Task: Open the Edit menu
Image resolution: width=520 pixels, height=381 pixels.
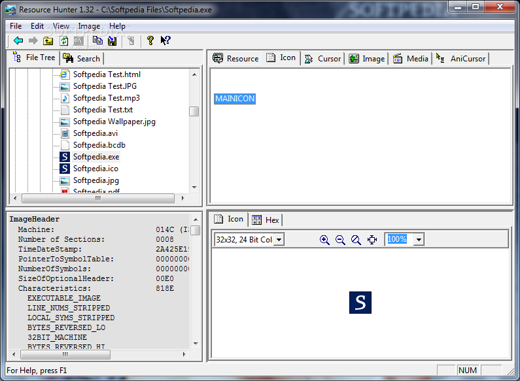Action: point(37,26)
